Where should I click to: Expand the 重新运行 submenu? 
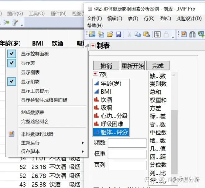pos(47,143)
